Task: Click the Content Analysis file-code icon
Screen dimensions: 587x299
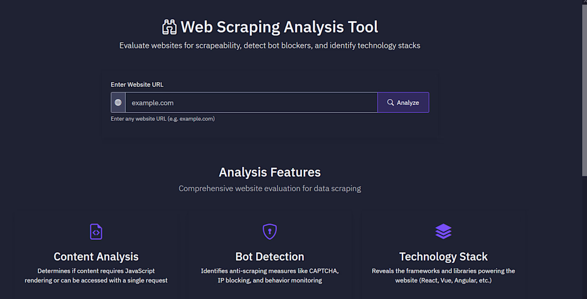Action: point(96,231)
